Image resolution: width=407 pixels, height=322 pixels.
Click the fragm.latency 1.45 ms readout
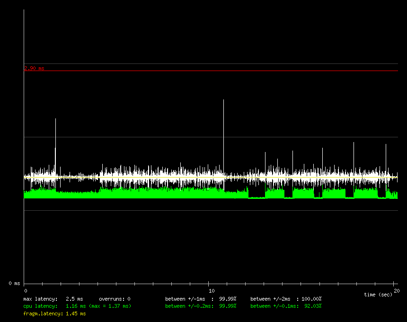click(x=54, y=313)
